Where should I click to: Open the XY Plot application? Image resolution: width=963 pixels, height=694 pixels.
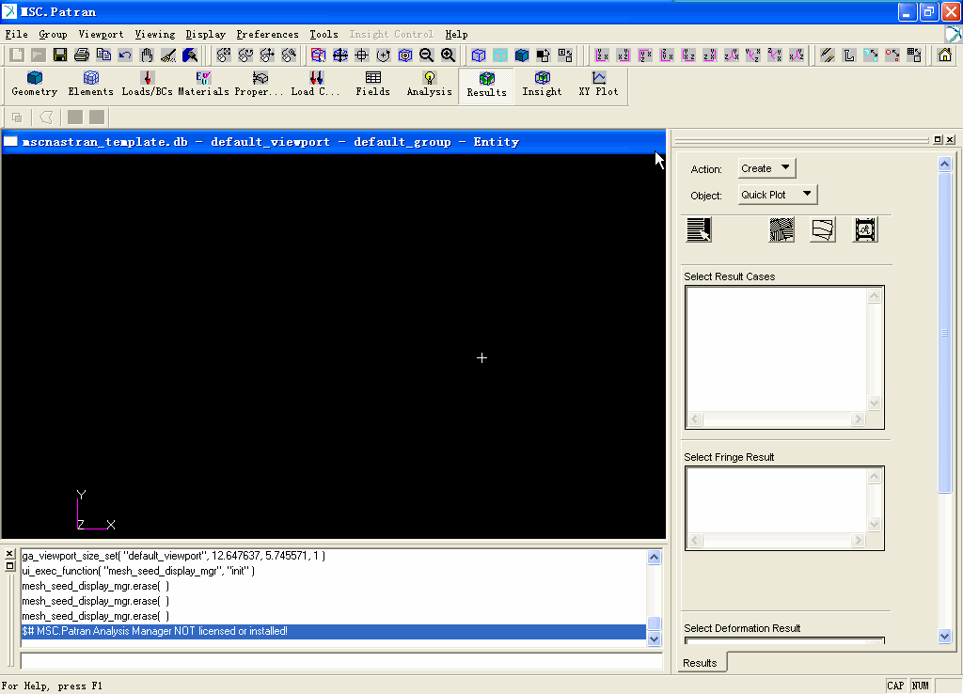(x=598, y=84)
